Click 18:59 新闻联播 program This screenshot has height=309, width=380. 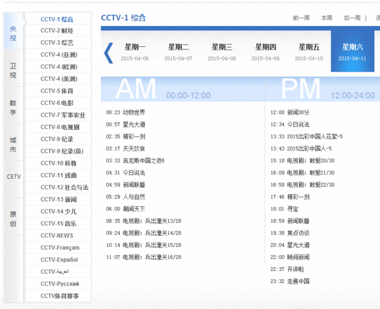[290, 221]
